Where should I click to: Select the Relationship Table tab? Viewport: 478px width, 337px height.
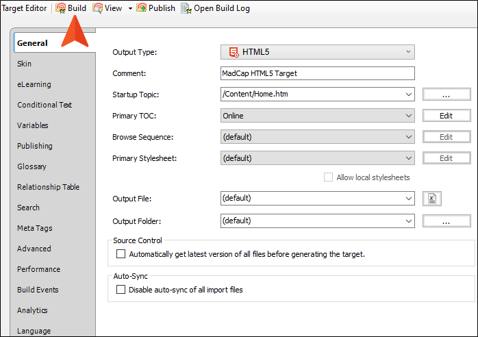[x=48, y=187]
